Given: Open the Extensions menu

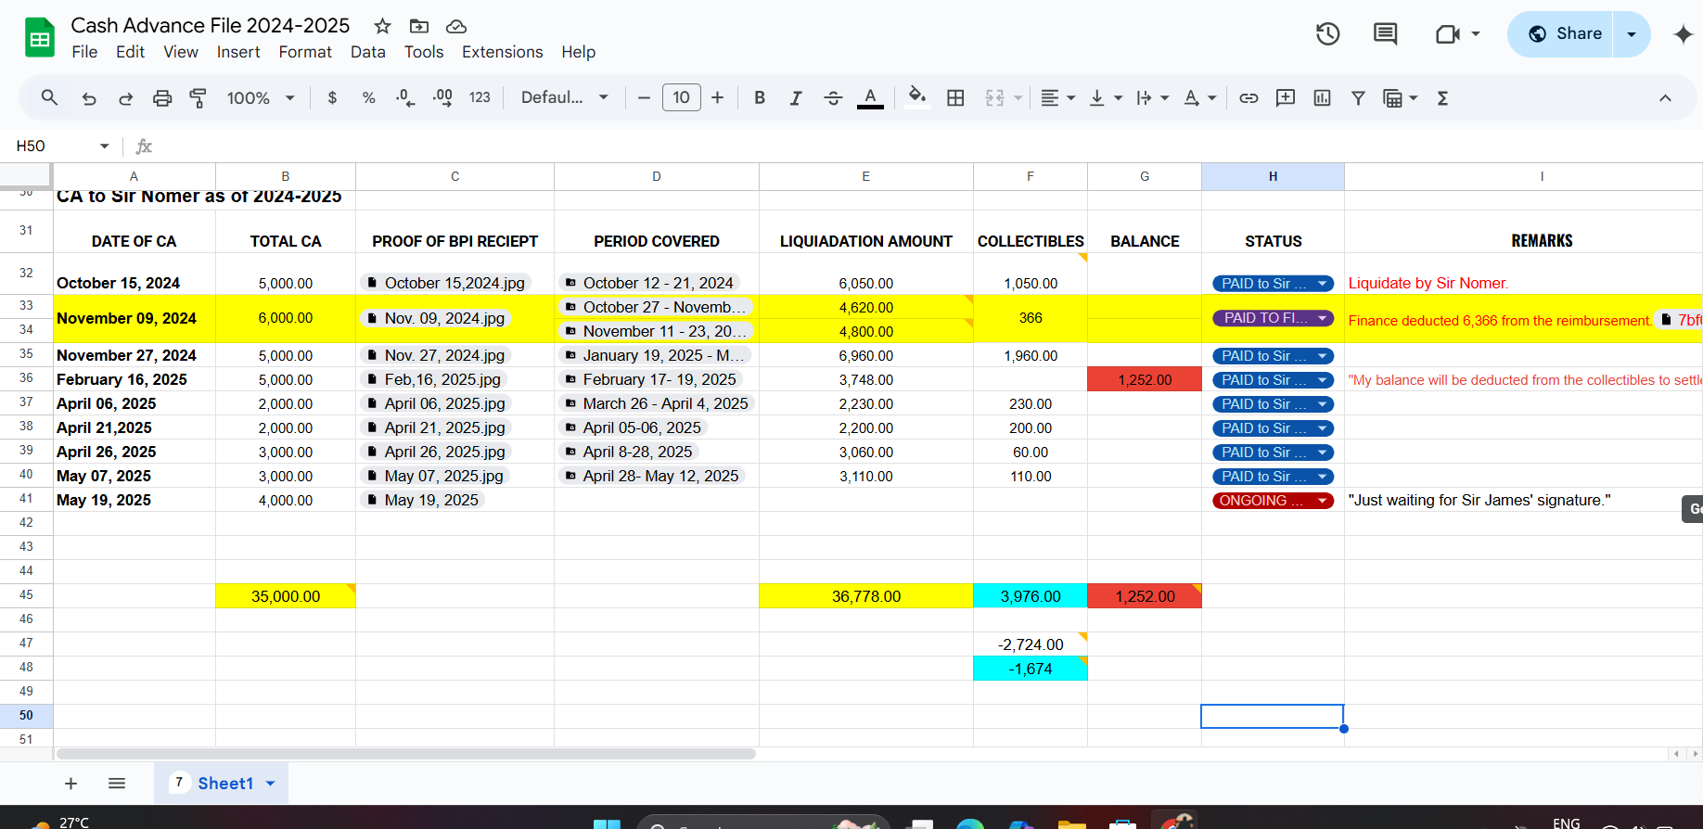Looking at the screenshot, I should point(503,52).
